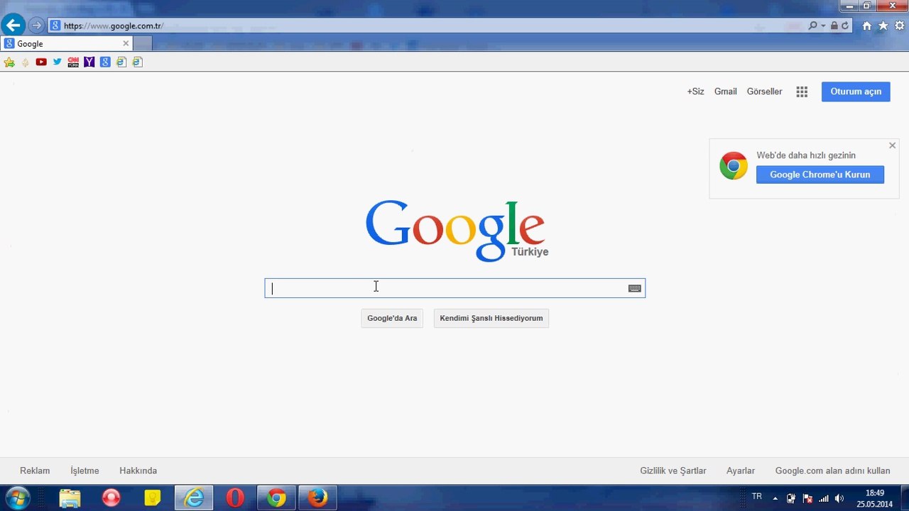Open the yellow sticky notes taskbar icon

point(153,498)
